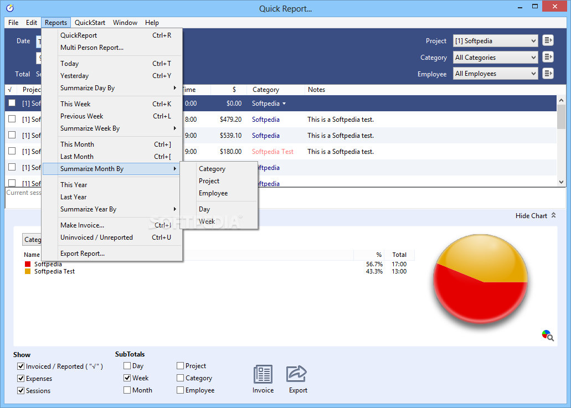The image size is (571, 408).
Task: Toggle Invoiced / Reported checkbox
Action: point(20,366)
